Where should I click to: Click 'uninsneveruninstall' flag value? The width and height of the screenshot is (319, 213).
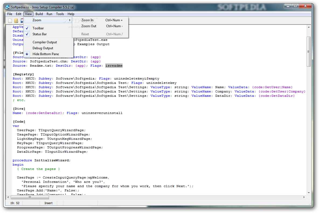(x=102, y=113)
